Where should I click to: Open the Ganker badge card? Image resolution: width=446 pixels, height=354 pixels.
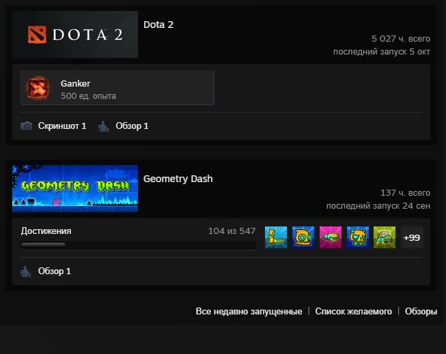117,88
